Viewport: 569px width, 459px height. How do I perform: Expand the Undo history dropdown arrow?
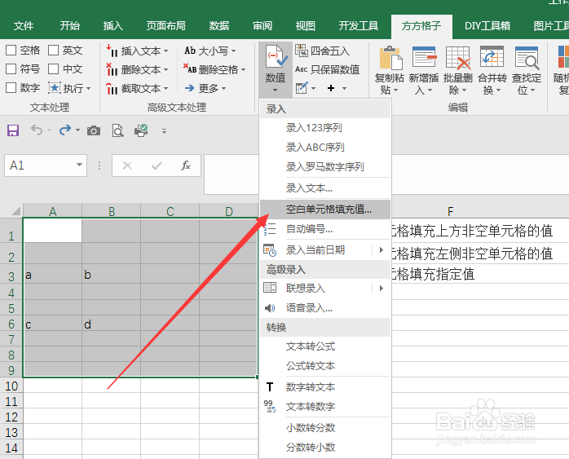pyautogui.click(x=49, y=130)
